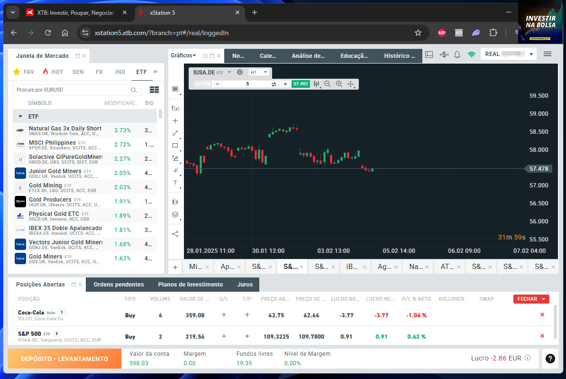Click the search magnifier in symbol search
The width and height of the screenshot is (566, 379).
pos(134,90)
